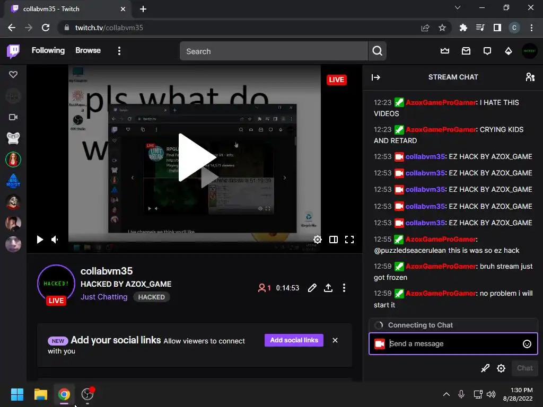Open the chat community users list icon
This screenshot has height=407, width=543.
(530, 77)
